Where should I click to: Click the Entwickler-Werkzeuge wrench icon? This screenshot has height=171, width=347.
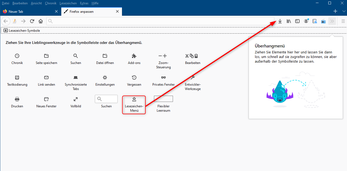click(x=193, y=78)
